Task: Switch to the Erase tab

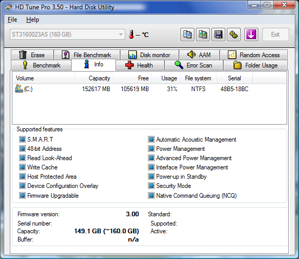Action: tap(32, 55)
